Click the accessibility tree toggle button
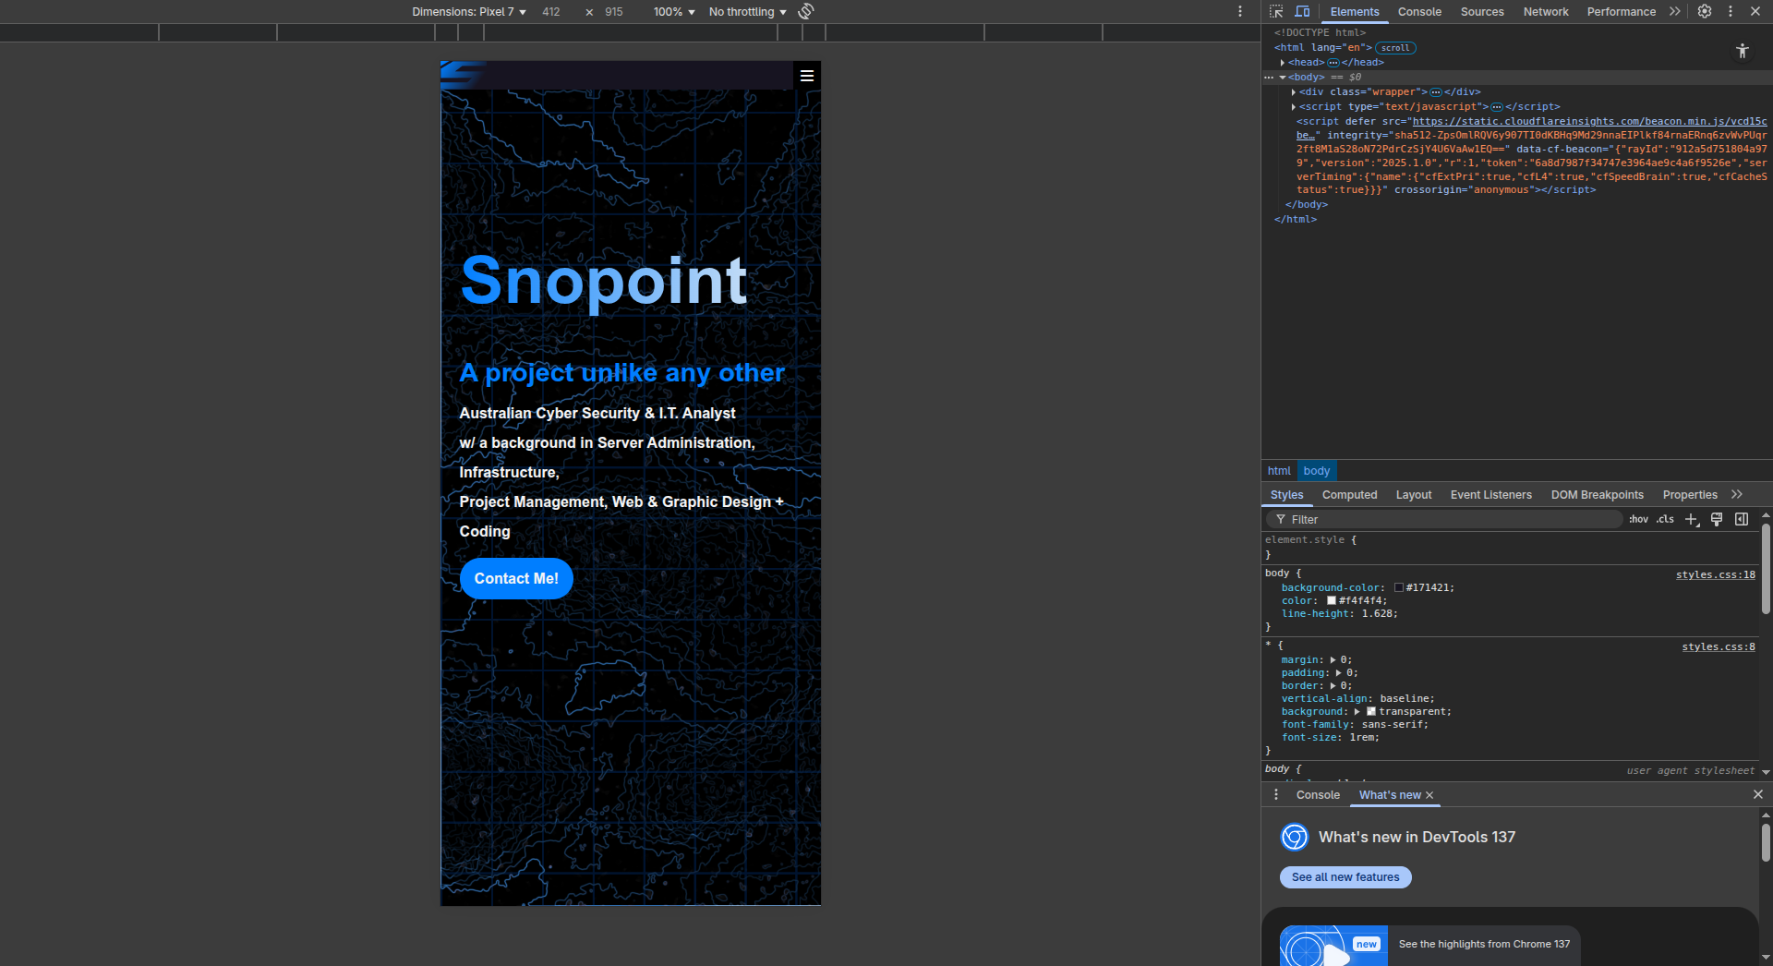 [x=1743, y=51]
